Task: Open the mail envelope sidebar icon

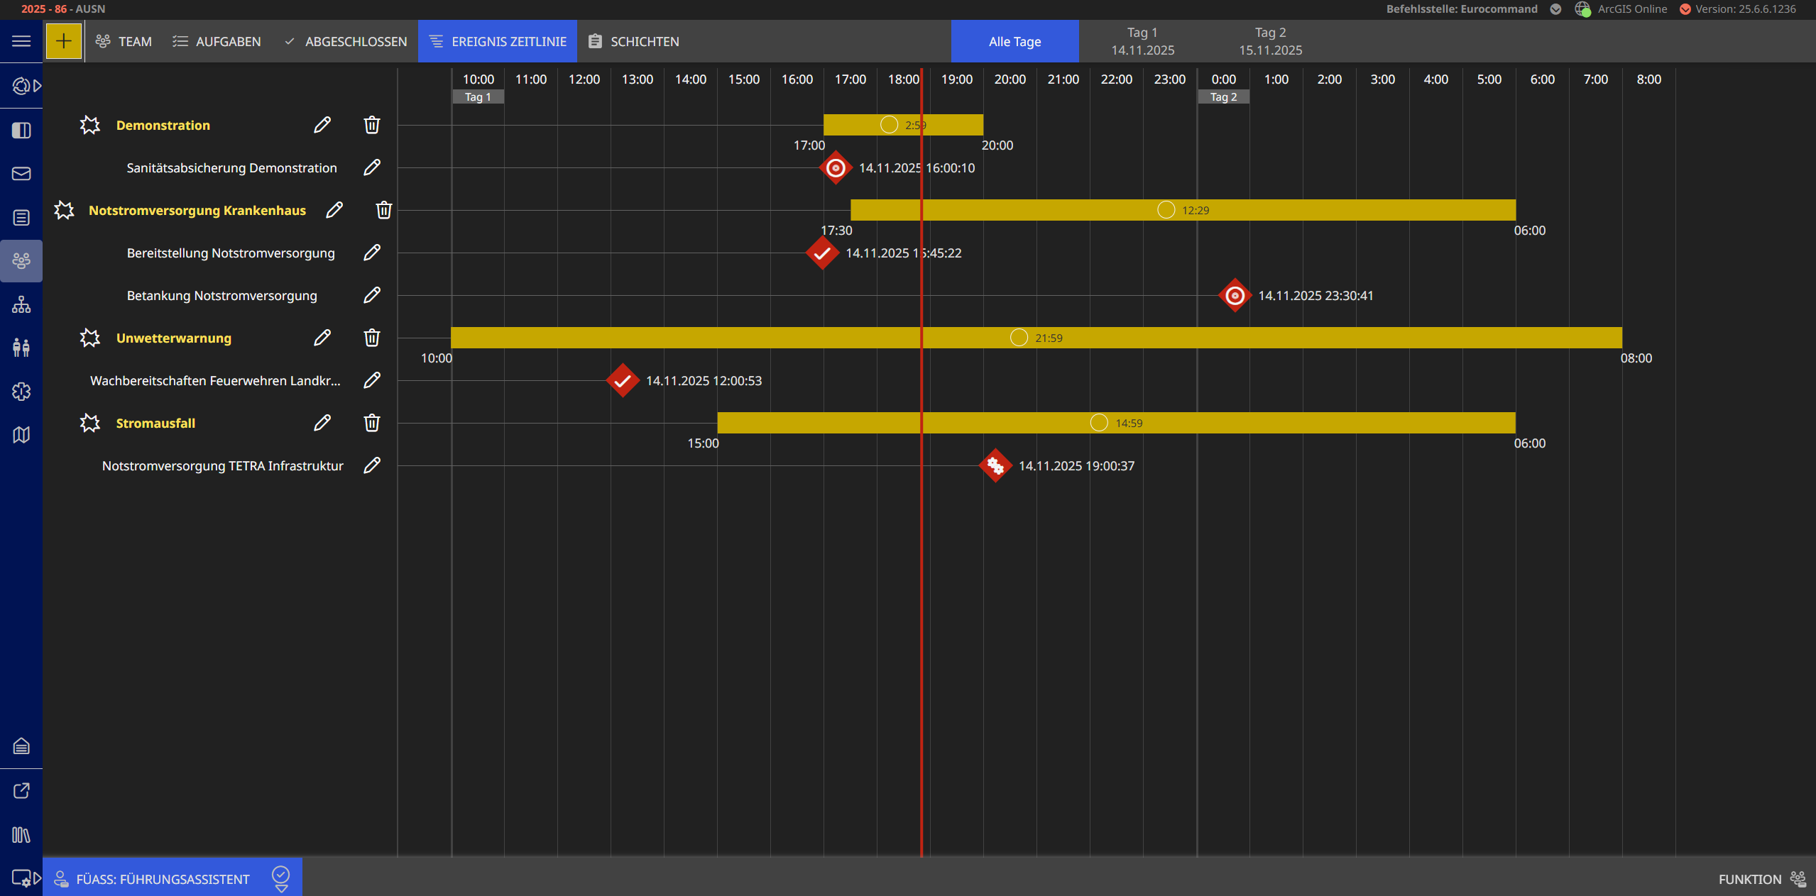Action: tap(21, 174)
